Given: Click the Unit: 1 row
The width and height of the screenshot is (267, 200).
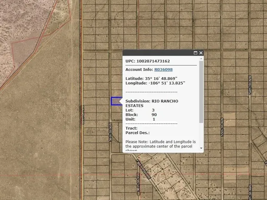Looking at the screenshot, I should click(140, 119).
